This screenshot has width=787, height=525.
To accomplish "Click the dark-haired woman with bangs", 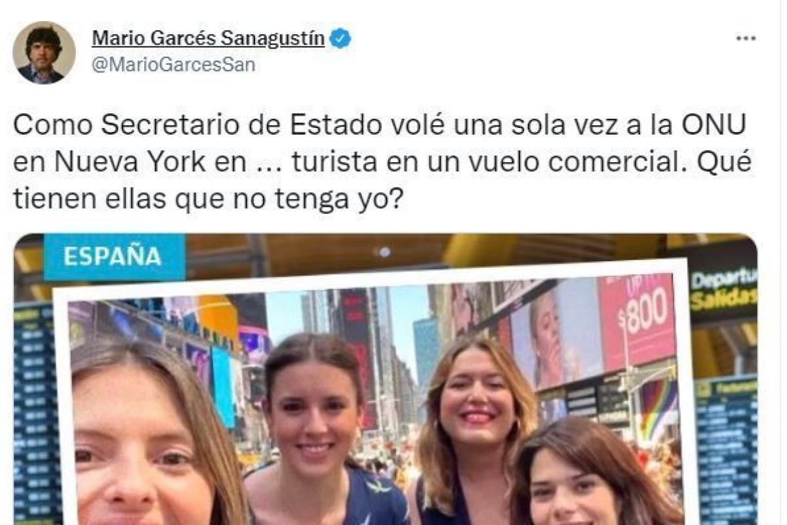I will 590,474.
